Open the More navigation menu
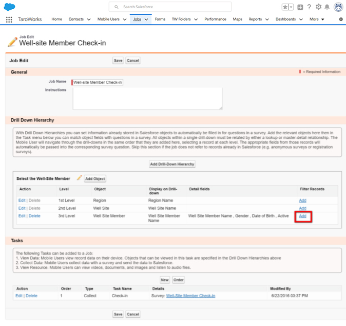 pos(317,19)
